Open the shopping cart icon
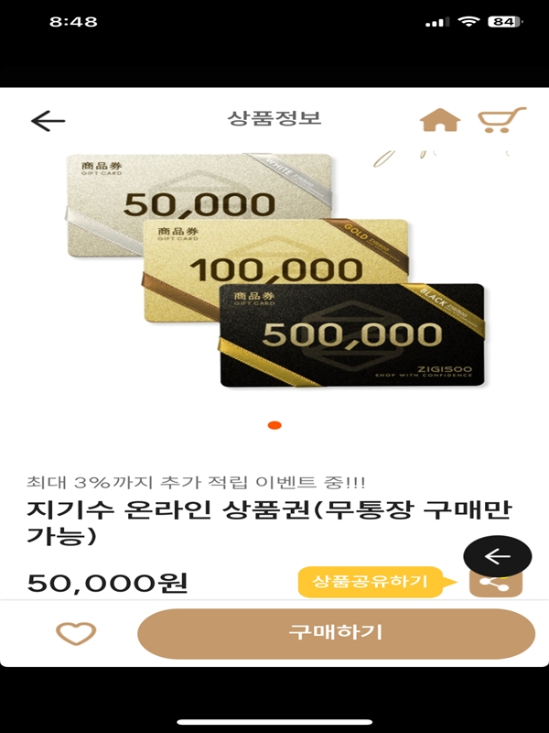 501,120
